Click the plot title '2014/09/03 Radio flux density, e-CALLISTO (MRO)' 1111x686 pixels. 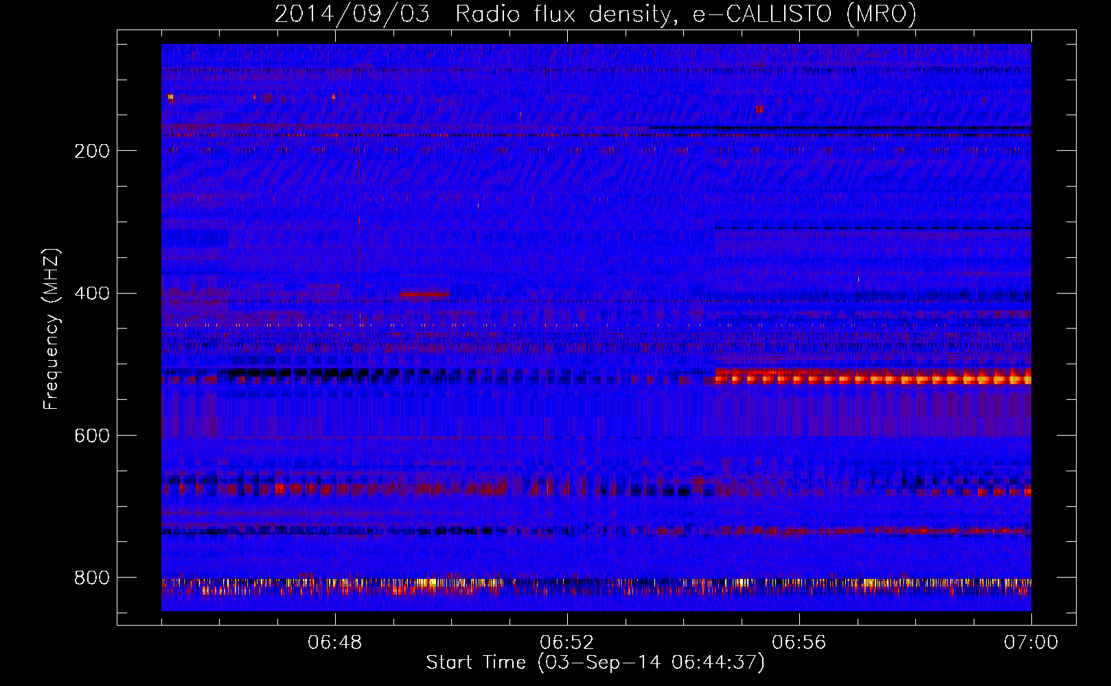[x=595, y=14]
